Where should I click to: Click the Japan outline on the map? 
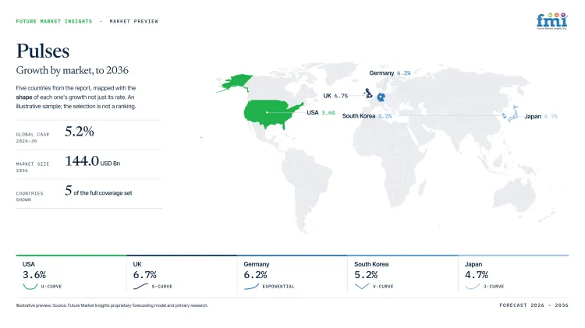coord(513,114)
